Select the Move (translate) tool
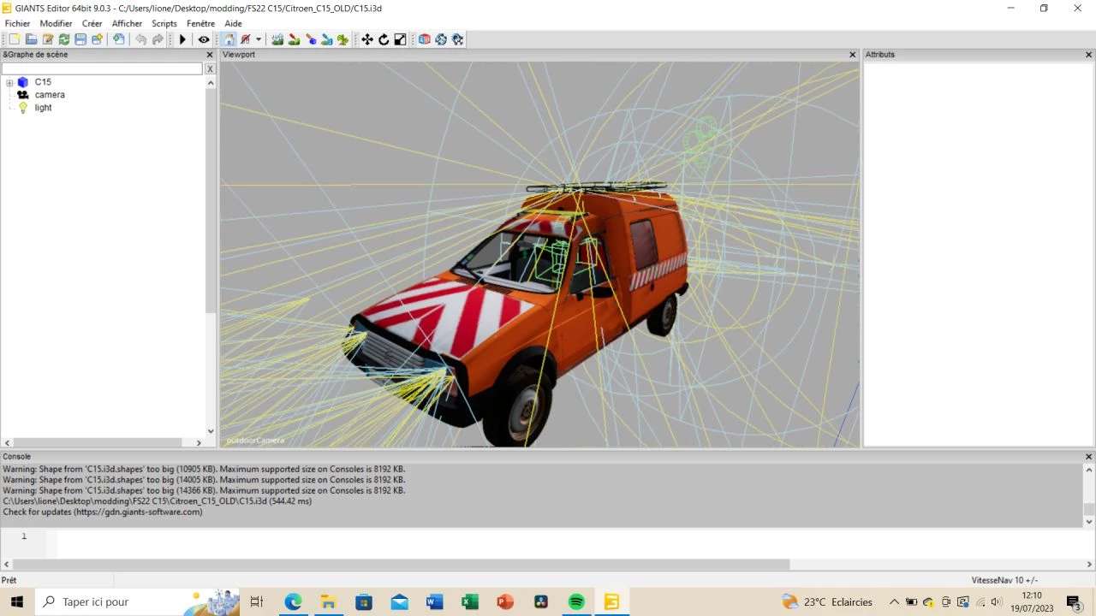The height and width of the screenshot is (616, 1096). (x=367, y=39)
